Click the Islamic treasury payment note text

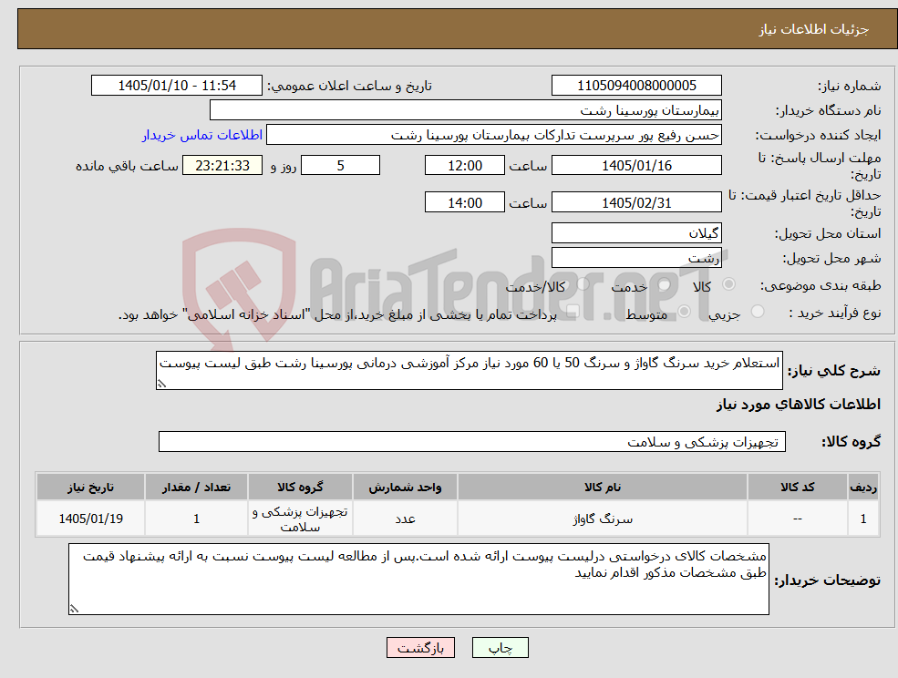(x=337, y=314)
